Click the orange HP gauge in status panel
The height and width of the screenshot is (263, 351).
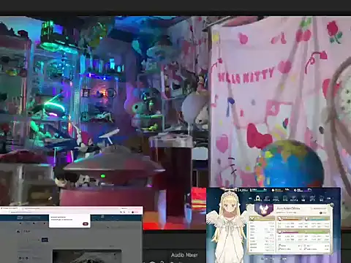point(290,219)
